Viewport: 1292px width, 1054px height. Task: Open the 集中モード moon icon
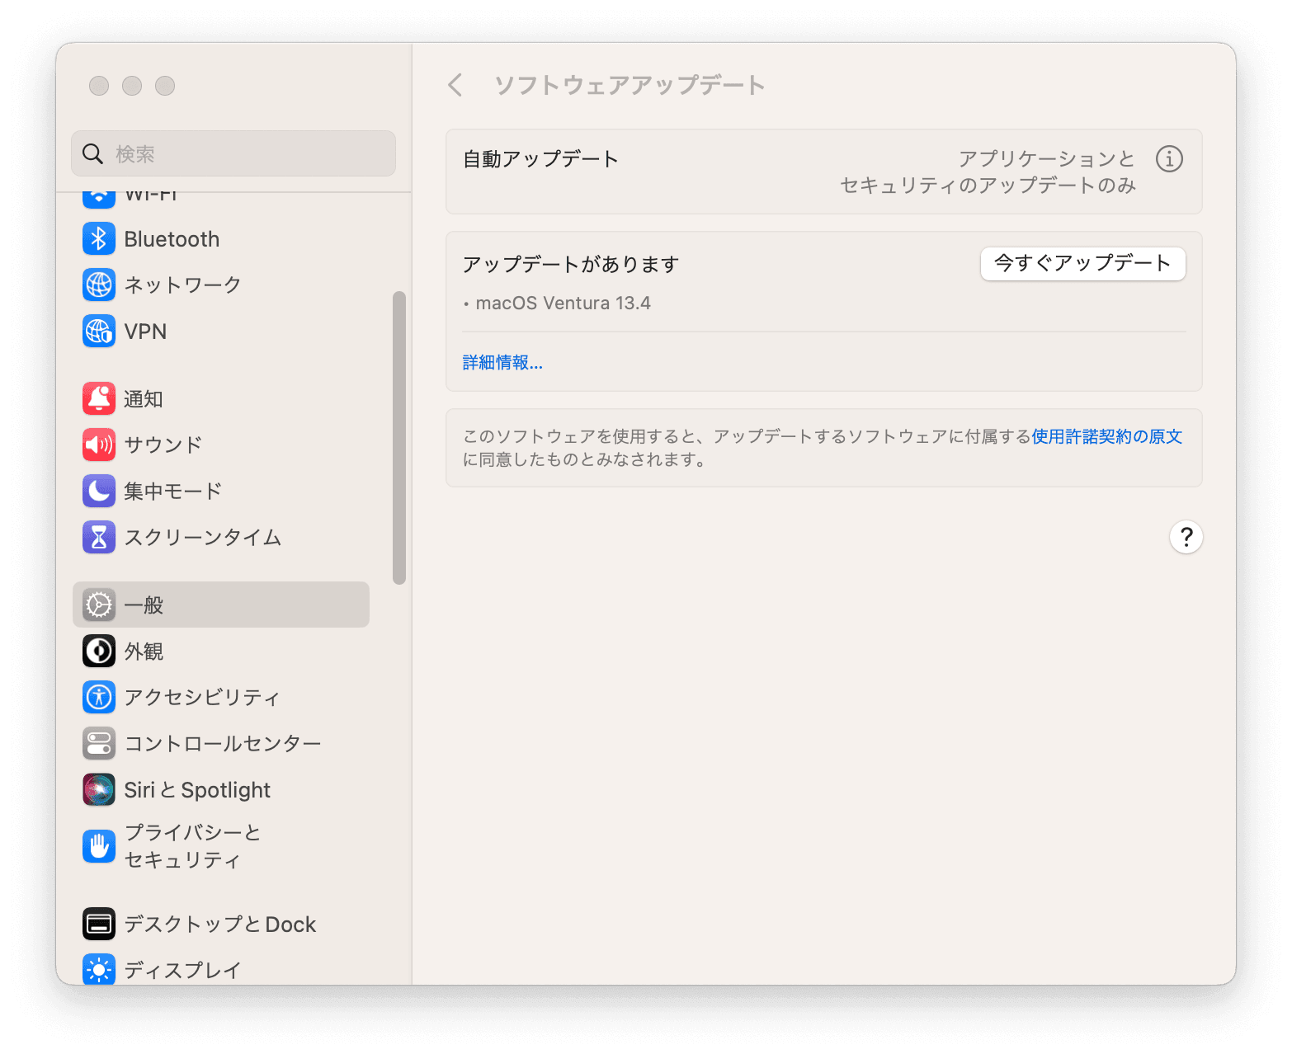[99, 491]
